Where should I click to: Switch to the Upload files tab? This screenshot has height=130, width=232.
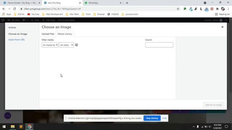click(x=48, y=34)
